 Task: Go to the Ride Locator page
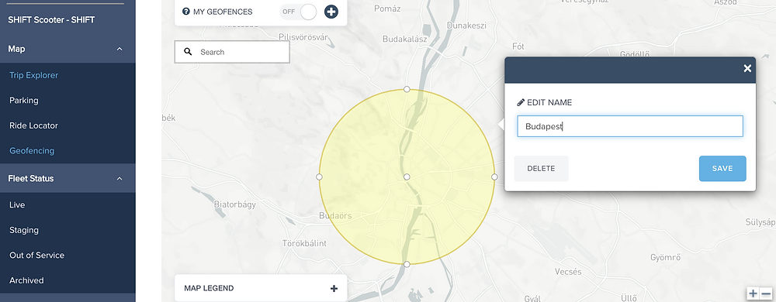tap(33, 125)
